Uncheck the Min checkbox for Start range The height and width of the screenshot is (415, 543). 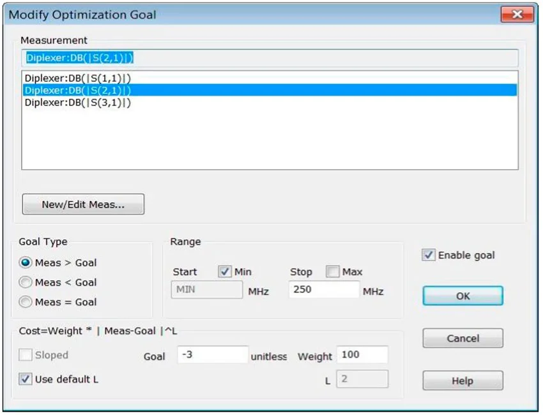click(x=224, y=271)
